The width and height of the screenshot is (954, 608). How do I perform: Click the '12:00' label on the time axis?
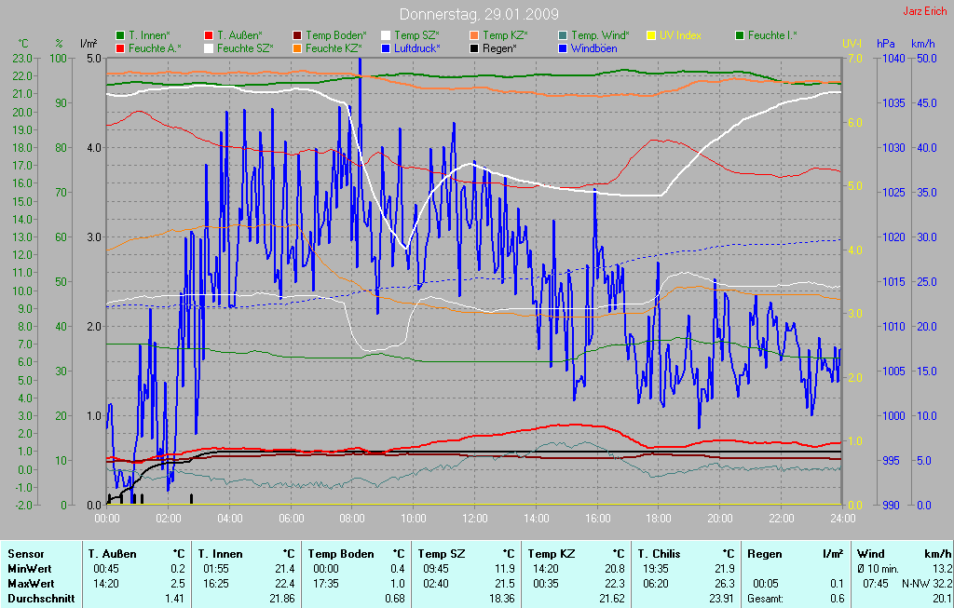pos(474,519)
